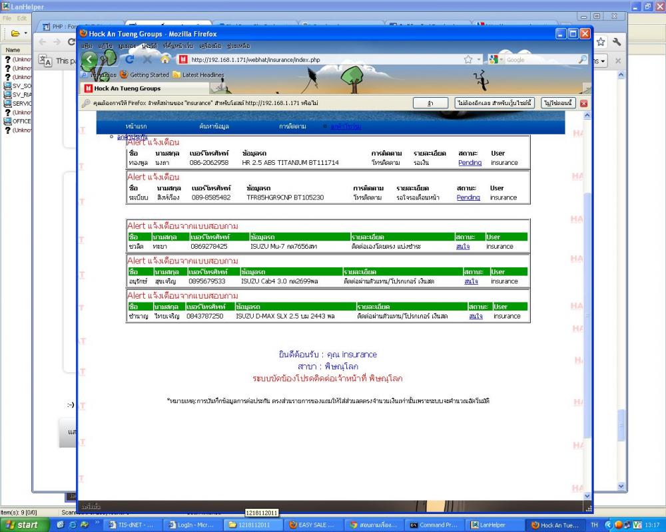Image resolution: width=666 pixels, height=532 pixels.
Task: Click the key icon in notification bar
Action: pos(86,103)
